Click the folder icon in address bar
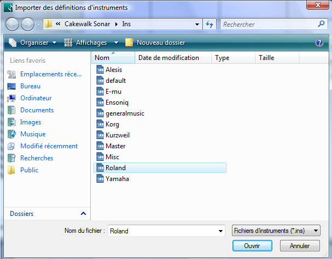Image resolution: width=332 pixels, height=259 pixels. click(x=48, y=23)
